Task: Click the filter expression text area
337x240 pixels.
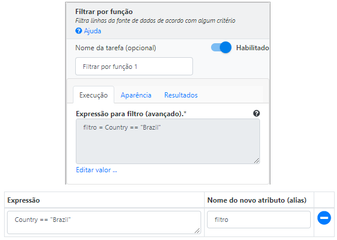Action: (168, 141)
